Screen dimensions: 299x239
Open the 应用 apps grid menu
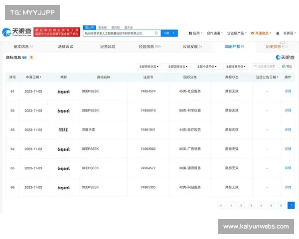[195, 33]
